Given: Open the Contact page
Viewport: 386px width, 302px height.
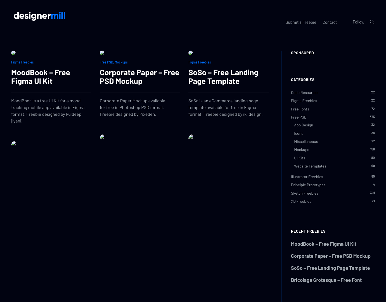Looking at the screenshot, I should pos(330,22).
